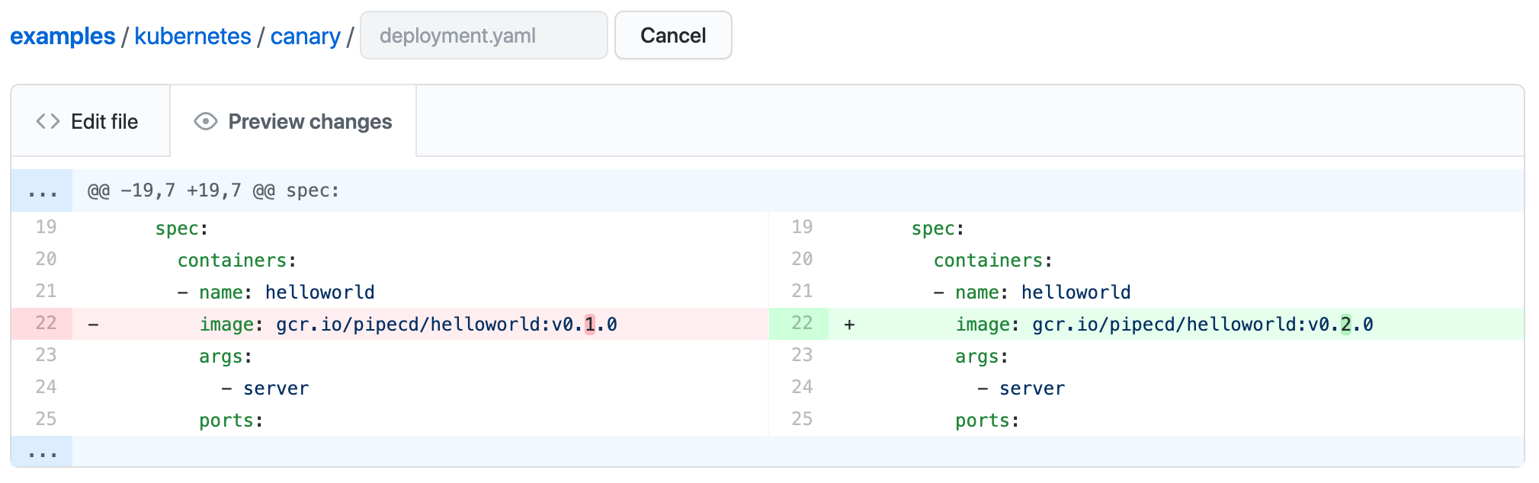Click the plus marker on the added image line
The height and width of the screenshot is (483, 1539).
[x=849, y=325]
